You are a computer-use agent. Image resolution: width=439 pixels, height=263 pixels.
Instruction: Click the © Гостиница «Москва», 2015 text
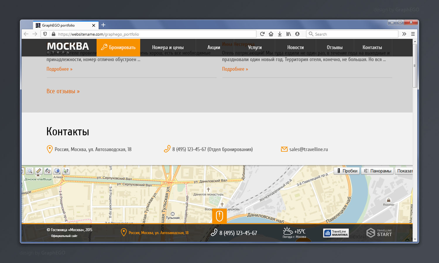click(69, 230)
